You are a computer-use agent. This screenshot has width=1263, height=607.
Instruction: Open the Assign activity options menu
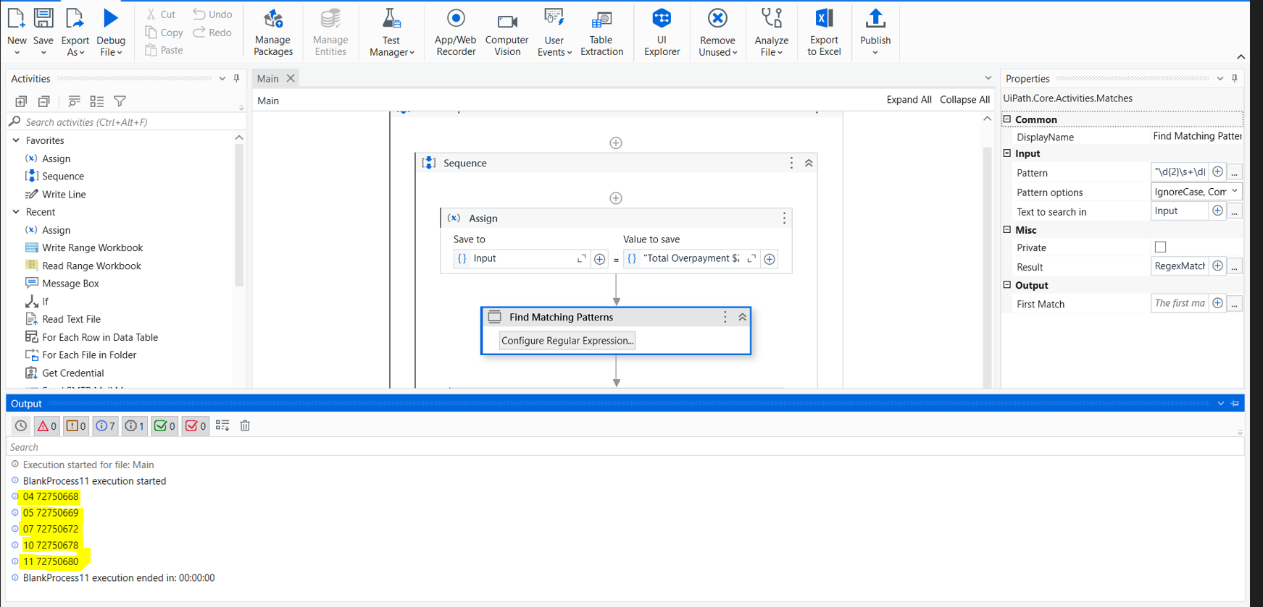point(784,218)
